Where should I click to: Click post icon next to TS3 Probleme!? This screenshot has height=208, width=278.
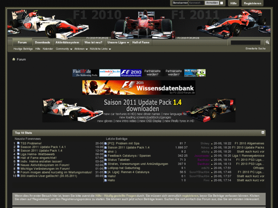[x=18, y=143]
